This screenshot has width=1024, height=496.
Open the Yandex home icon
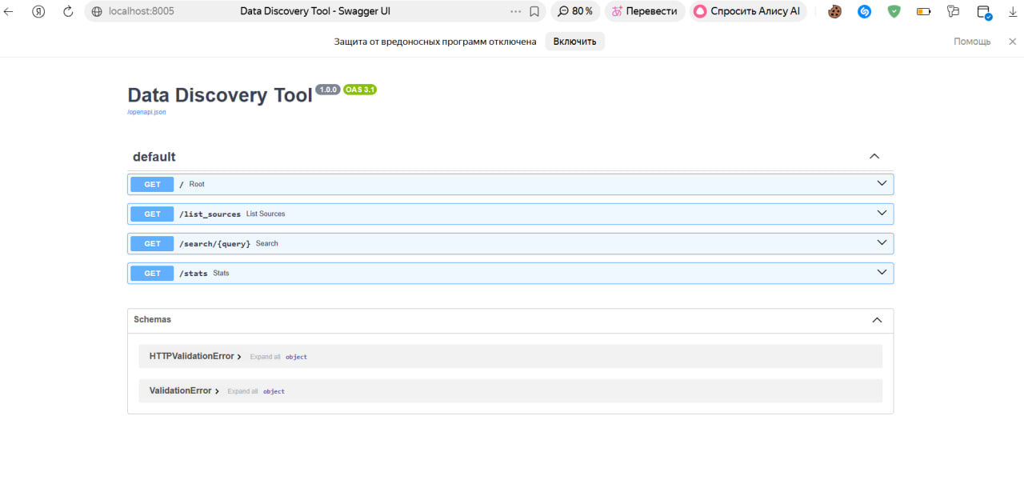(x=38, y=12)
